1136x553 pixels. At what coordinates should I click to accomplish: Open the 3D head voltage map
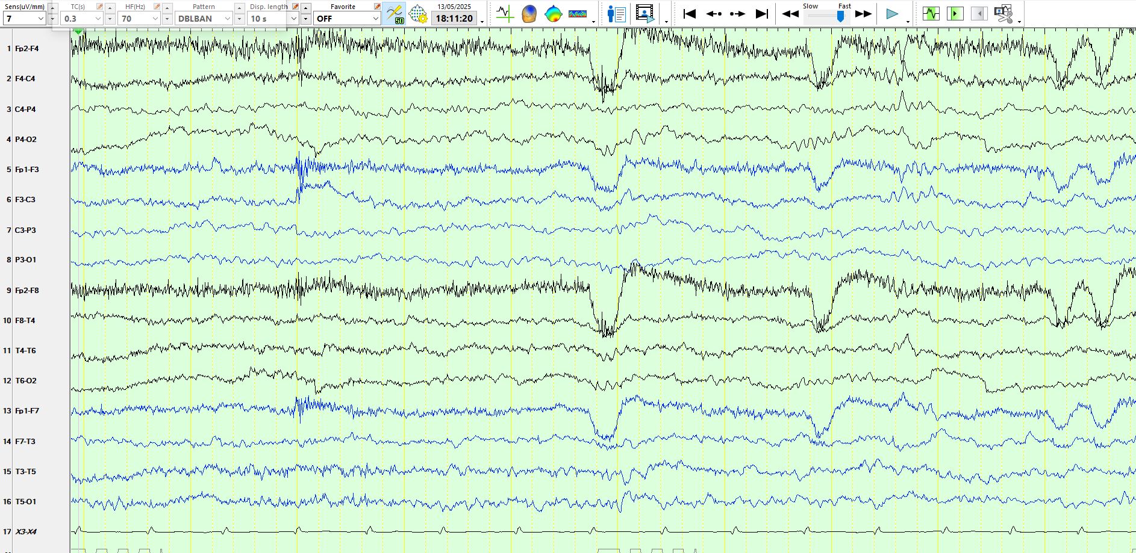pos(529,14)
